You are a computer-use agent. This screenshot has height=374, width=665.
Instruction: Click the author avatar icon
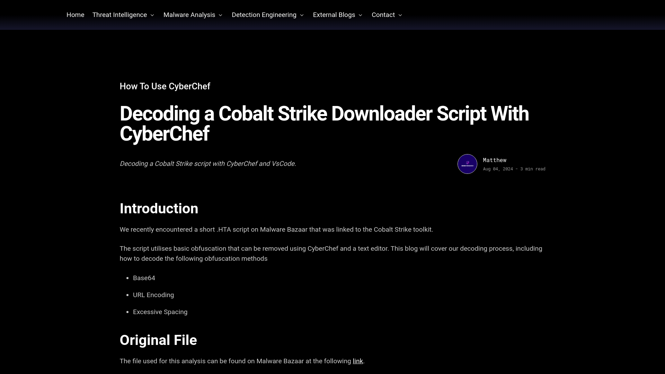[x=467, y=164]
